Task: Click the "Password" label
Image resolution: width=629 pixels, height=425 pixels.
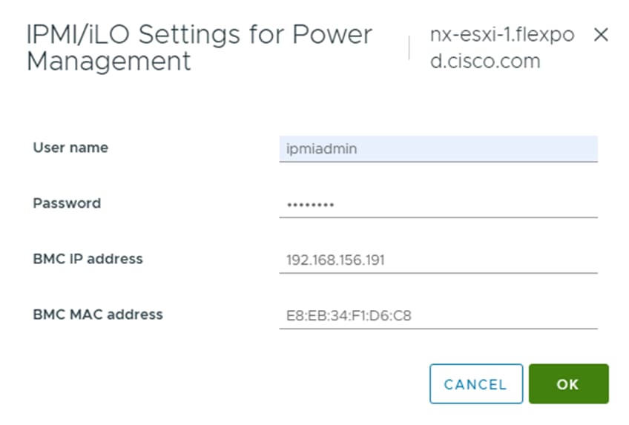Action: 67,203
